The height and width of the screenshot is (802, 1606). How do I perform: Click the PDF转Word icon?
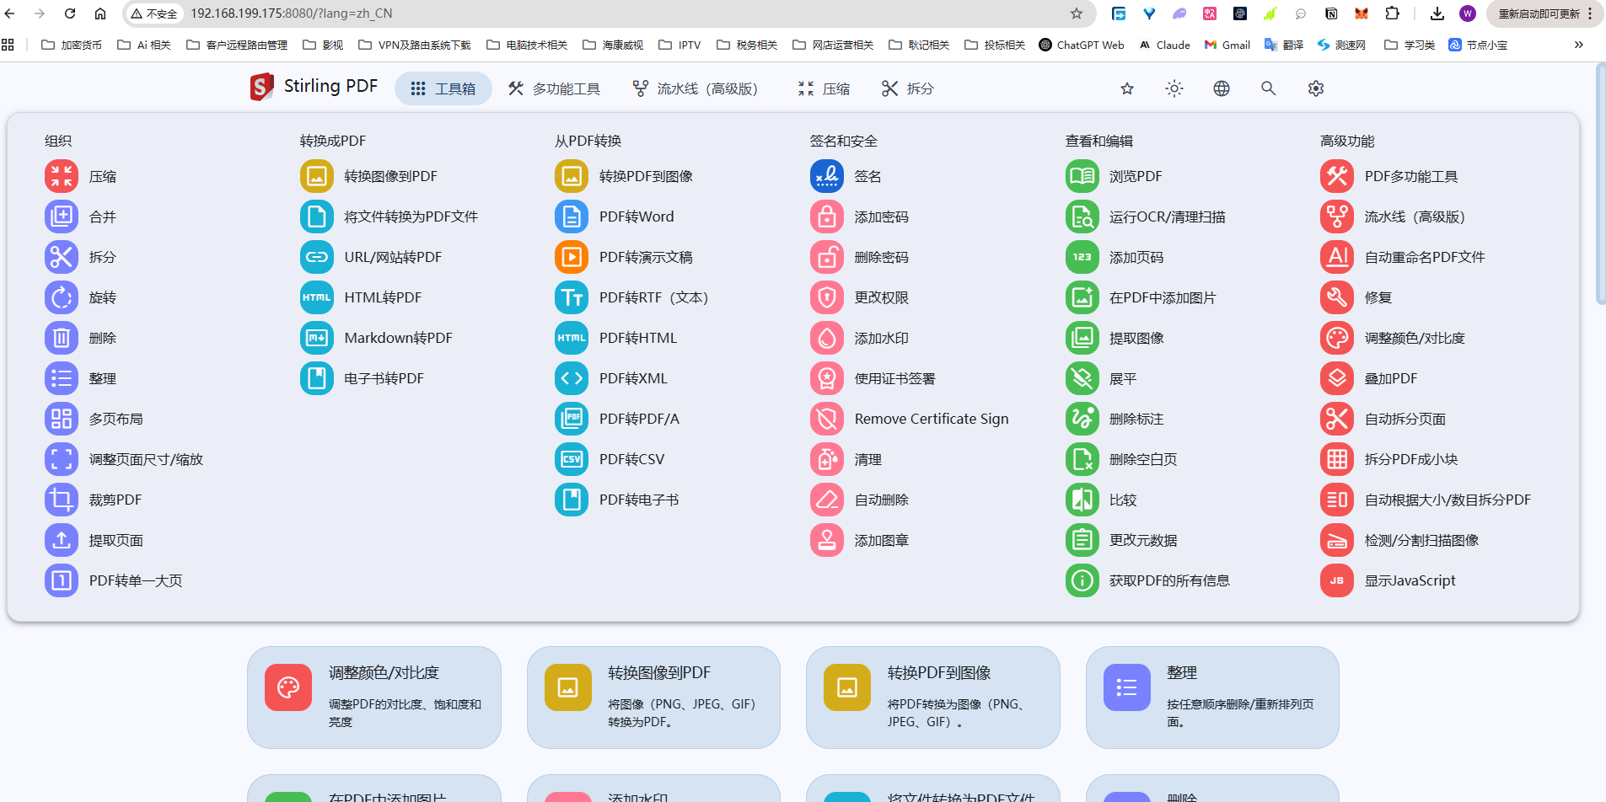click(572, 217)
